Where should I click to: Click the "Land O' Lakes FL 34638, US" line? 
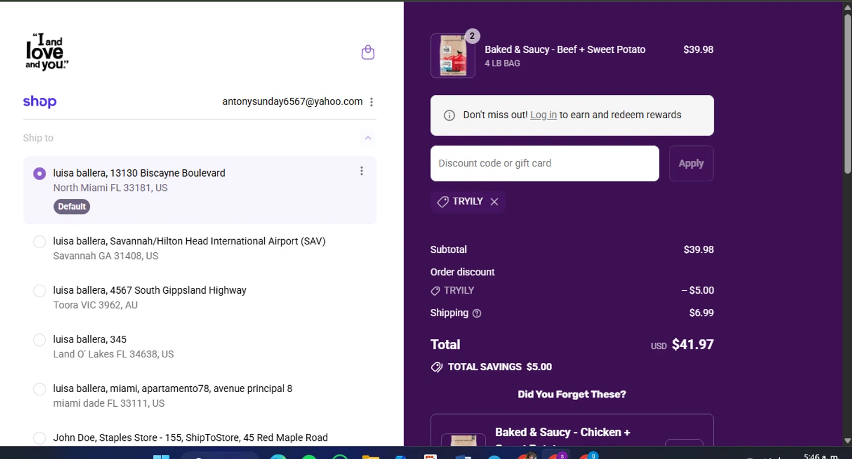(114, 354)
